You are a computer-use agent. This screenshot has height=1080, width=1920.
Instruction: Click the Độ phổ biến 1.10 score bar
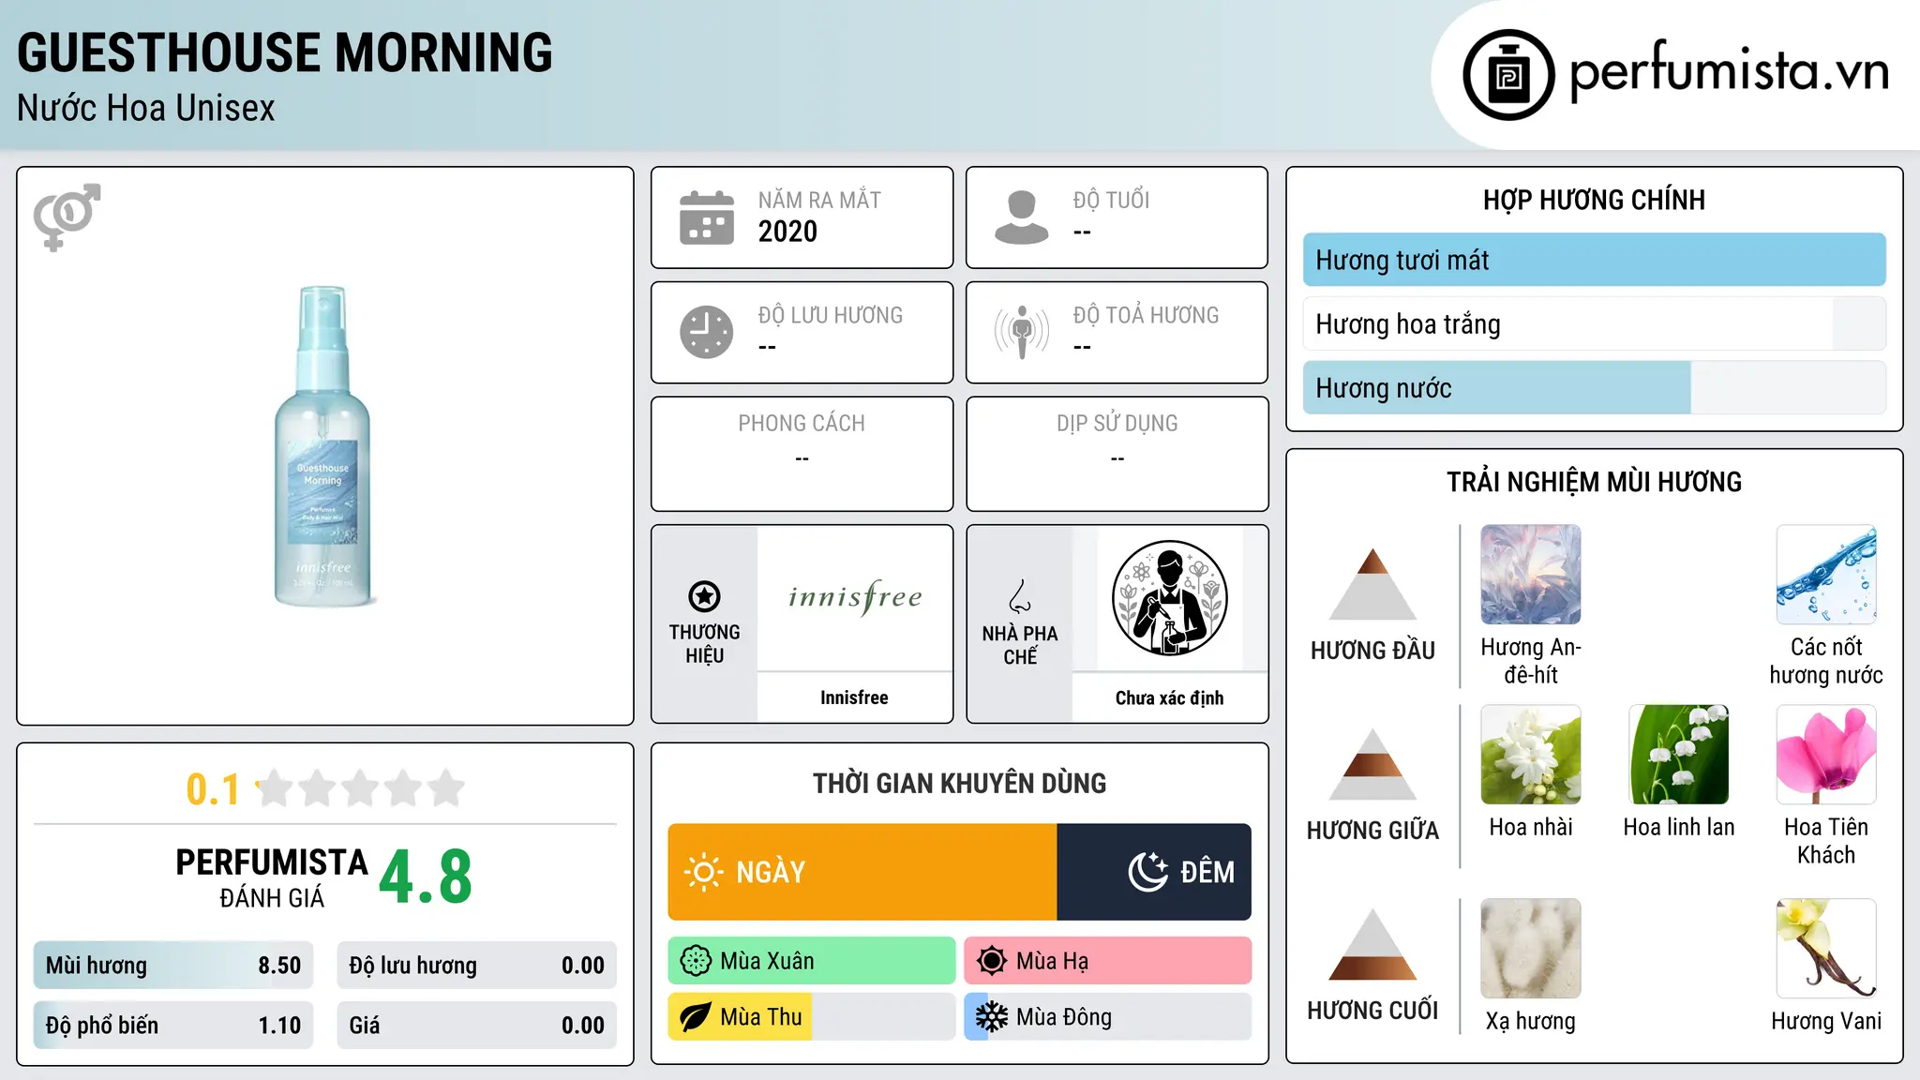[x=173, y=1026]
